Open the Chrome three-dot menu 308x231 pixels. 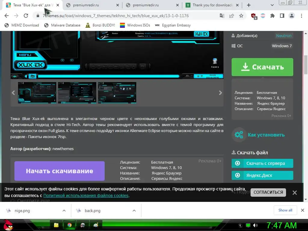tap(301, 16)
